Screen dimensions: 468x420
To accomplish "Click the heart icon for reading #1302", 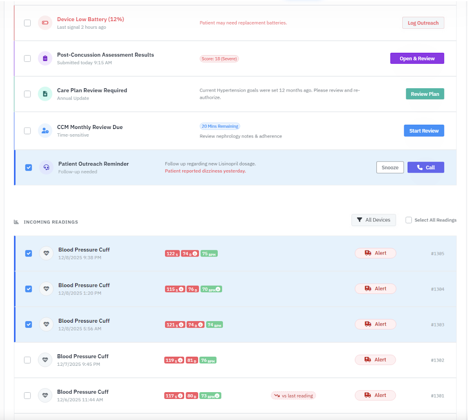I will click(45, 360).
